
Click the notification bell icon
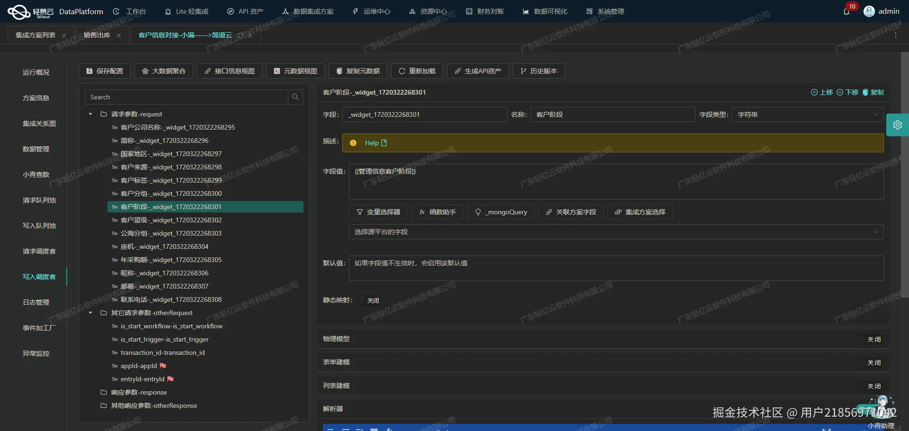847,11
